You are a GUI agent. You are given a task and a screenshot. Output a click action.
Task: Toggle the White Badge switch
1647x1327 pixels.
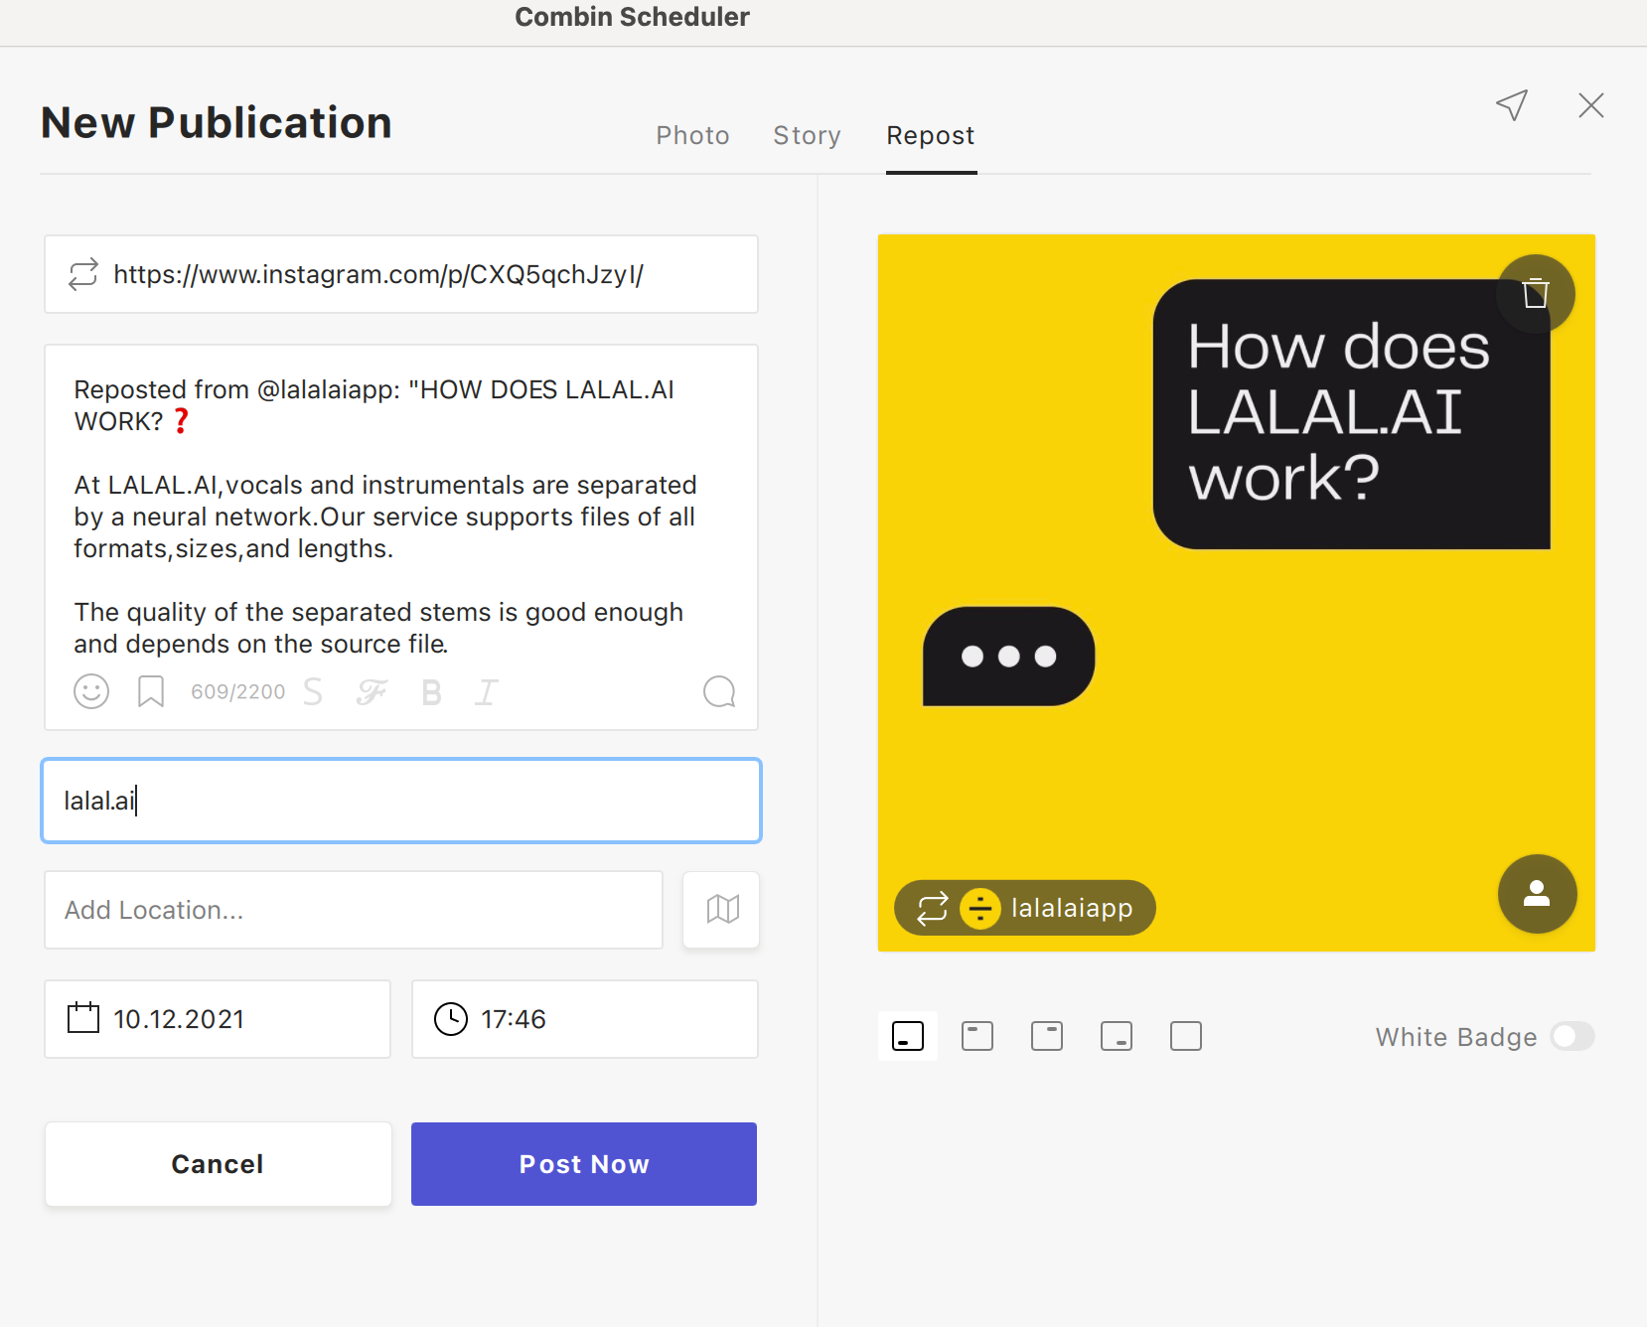(x=1572, y=1037)
